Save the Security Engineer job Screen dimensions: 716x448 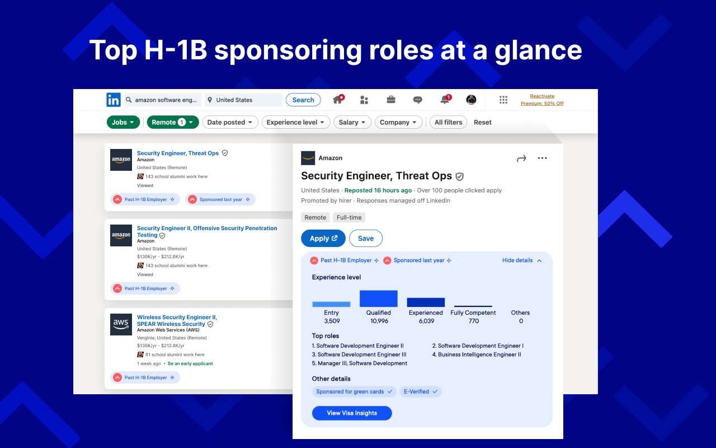366,238
